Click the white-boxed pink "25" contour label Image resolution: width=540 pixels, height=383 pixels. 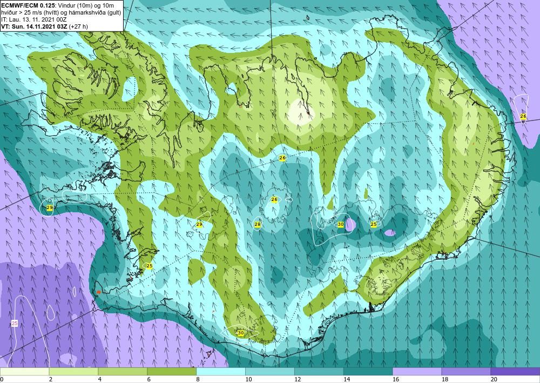[x=15, y=324]
